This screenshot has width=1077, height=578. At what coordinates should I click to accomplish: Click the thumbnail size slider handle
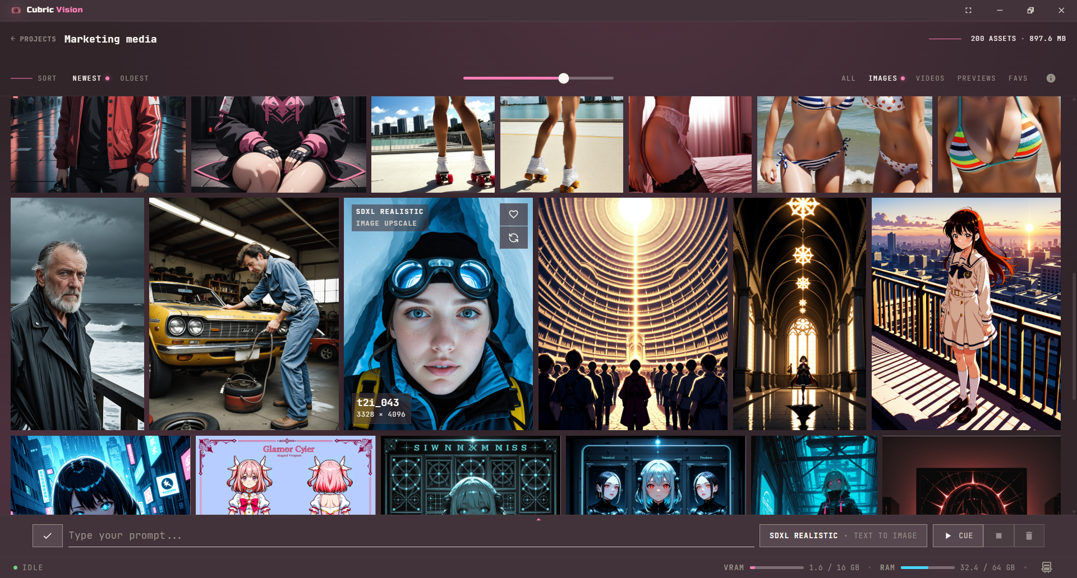pos(564,78)
